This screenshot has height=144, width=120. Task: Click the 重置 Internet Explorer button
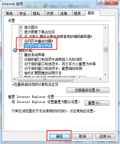click(x=97, y=103)
